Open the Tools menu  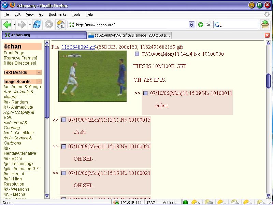point(76,14)
